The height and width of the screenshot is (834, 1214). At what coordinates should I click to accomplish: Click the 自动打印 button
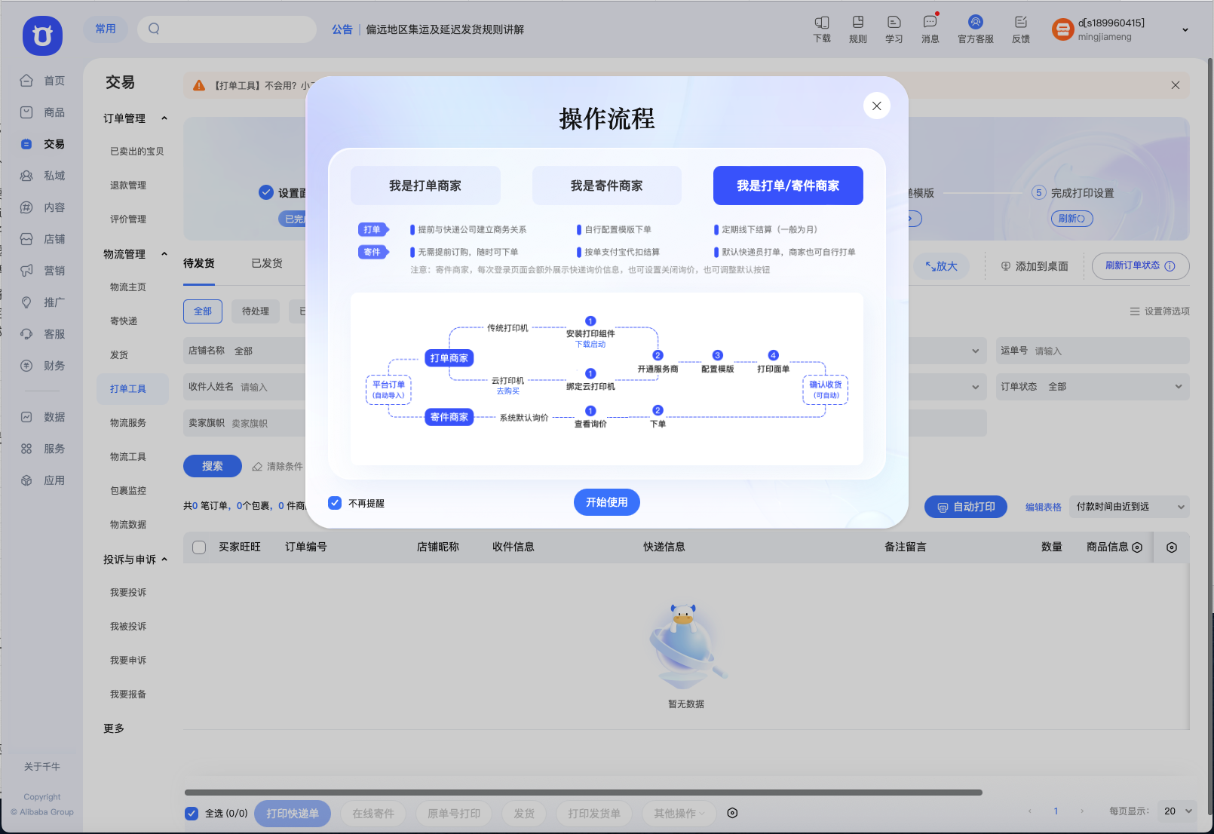point(966,507)
